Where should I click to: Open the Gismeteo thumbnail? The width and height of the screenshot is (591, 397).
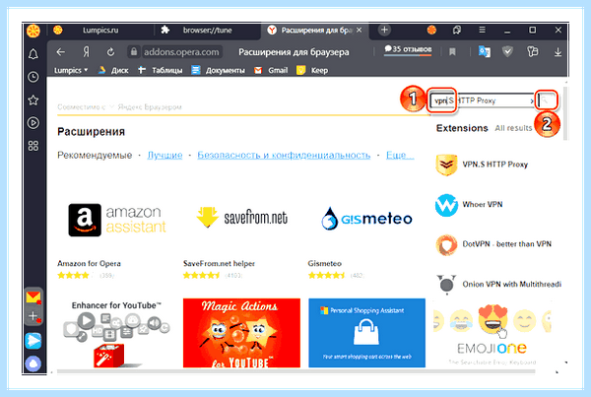366,219
